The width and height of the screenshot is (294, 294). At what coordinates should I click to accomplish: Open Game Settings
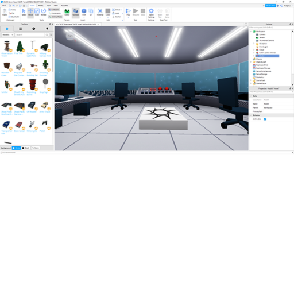pyautogui.click(x=151, y=13)
